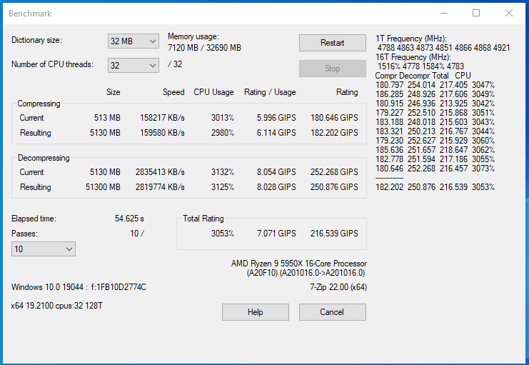Click Decompressing Resulting size 51300 MB
Viewport: 529px width, 365px height.
[103, 187]
